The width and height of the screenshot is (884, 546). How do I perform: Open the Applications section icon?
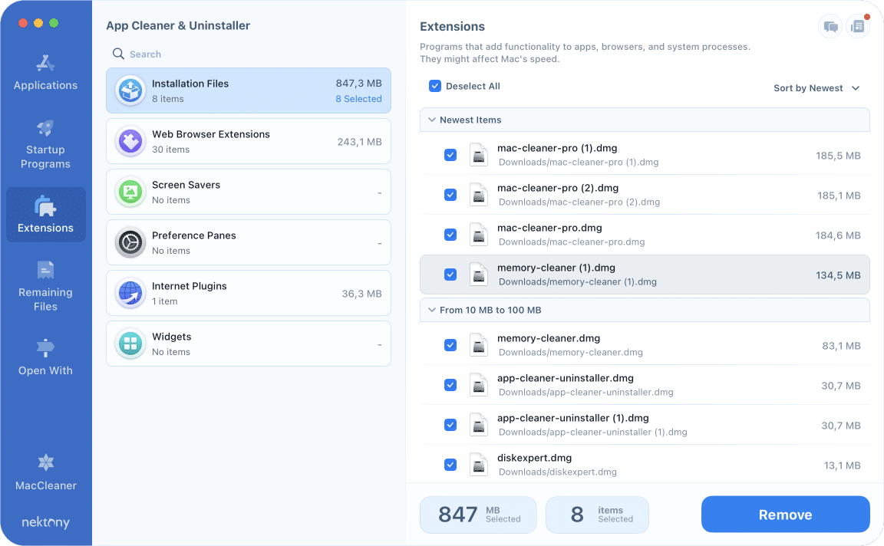pyautogui.click(x=45, y=63)
